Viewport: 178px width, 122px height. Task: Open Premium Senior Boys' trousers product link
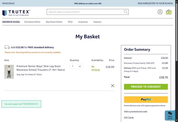point(41,68)
